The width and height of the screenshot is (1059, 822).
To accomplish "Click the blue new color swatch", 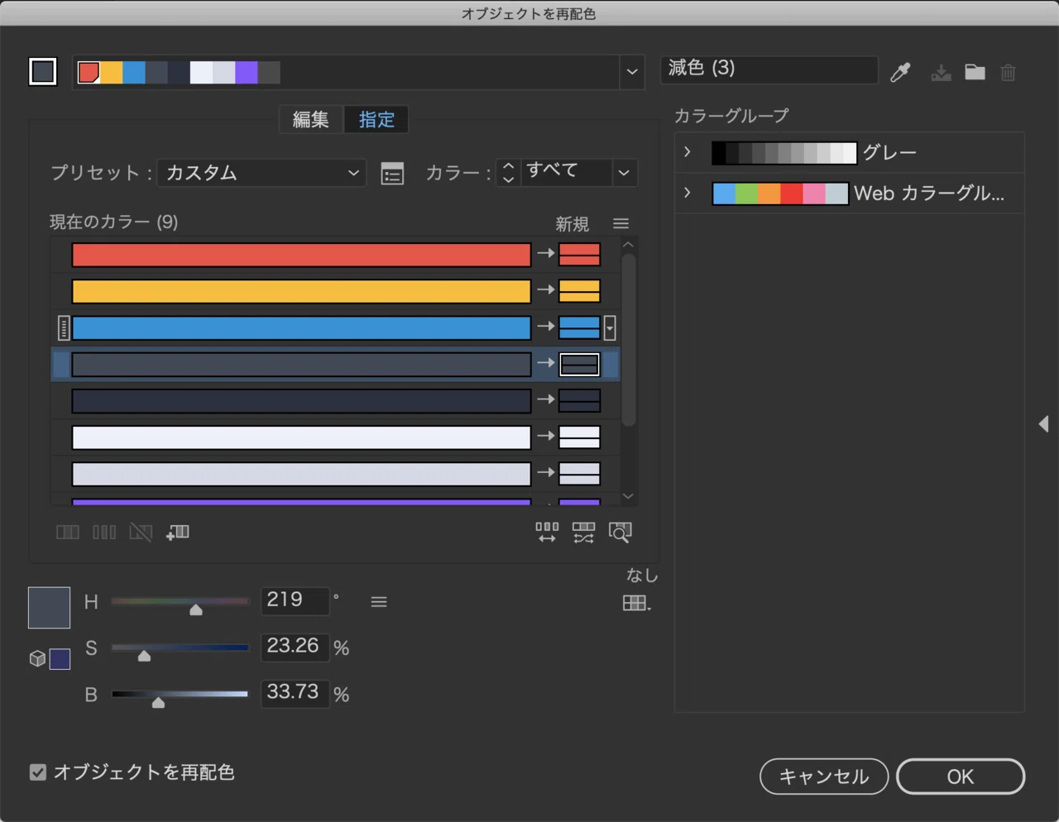I will tap(579, 327).
